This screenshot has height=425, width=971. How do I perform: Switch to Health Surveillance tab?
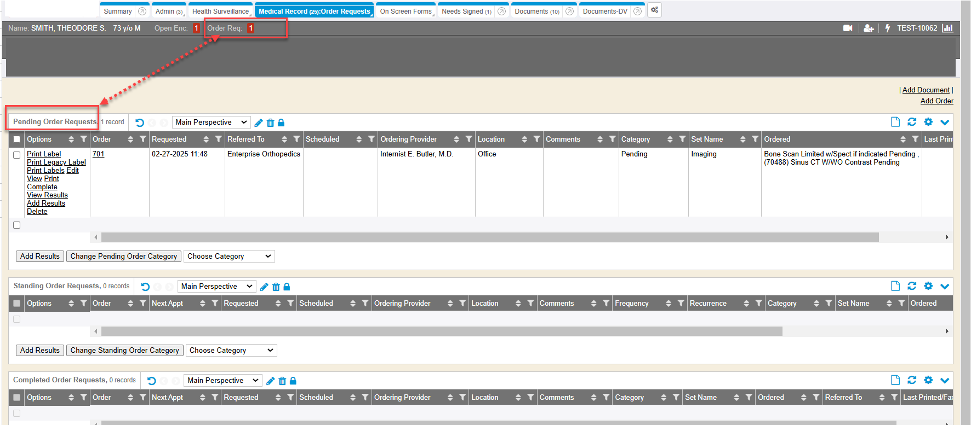coord(220,11)
